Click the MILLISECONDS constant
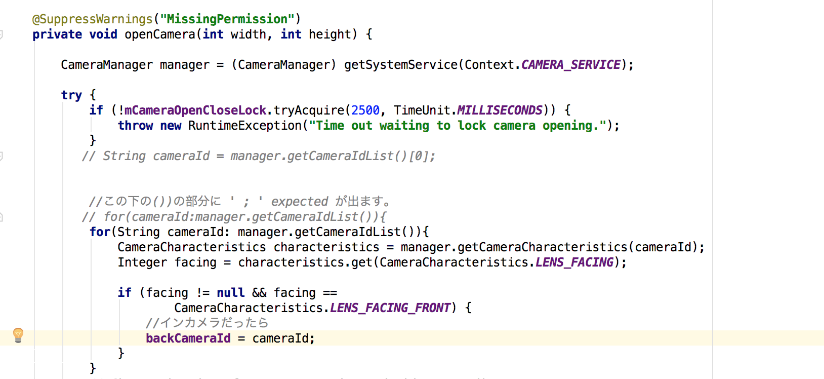Image resolution: width=824 pixels, height=379 pixels. tap(499, 110)
